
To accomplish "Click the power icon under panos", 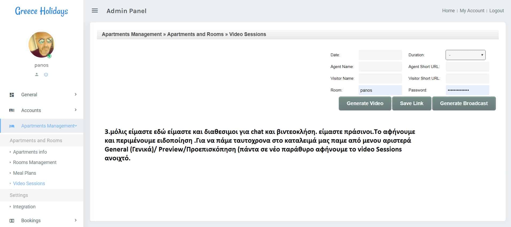I will coord(46,74).
